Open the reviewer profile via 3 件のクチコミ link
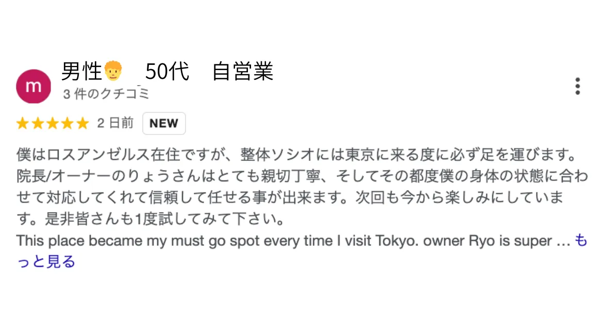This screenshot has height=335, width=603. coord(106,93)
